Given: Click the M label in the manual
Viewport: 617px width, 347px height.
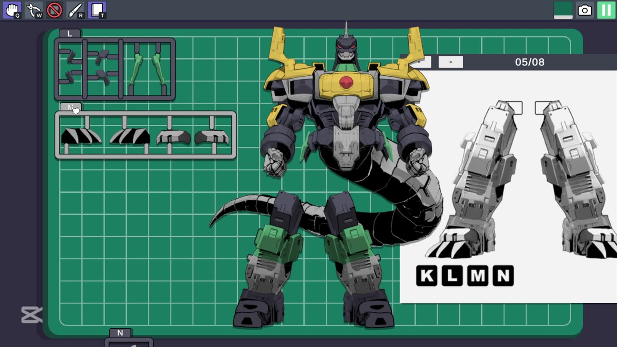Looking at the screenshot, I should [x=478, y=276].
